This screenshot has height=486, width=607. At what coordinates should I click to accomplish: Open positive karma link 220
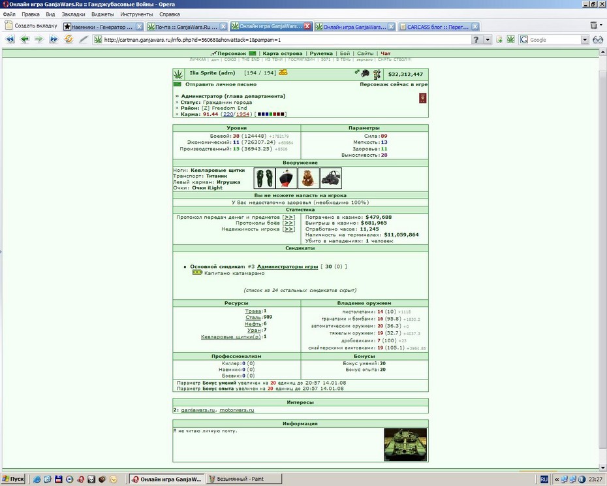pos(228,114)
